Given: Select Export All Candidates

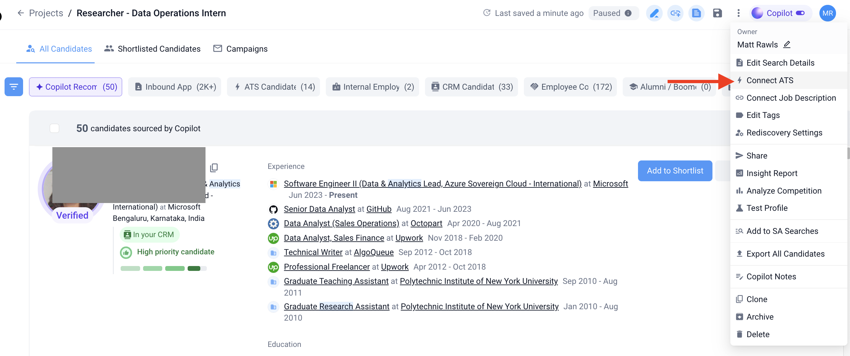Looking at the screenshot, I should point(789,254).
